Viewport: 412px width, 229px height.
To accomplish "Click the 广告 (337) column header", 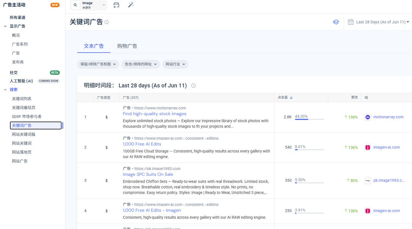I will pyautogui.click(x=131, y=98).
